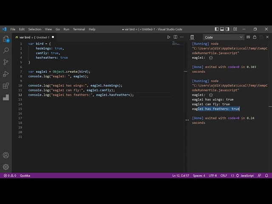The height and width of the screenshot is (204, 272).
Task: Open the Go menu
Action: coord(58,29)
